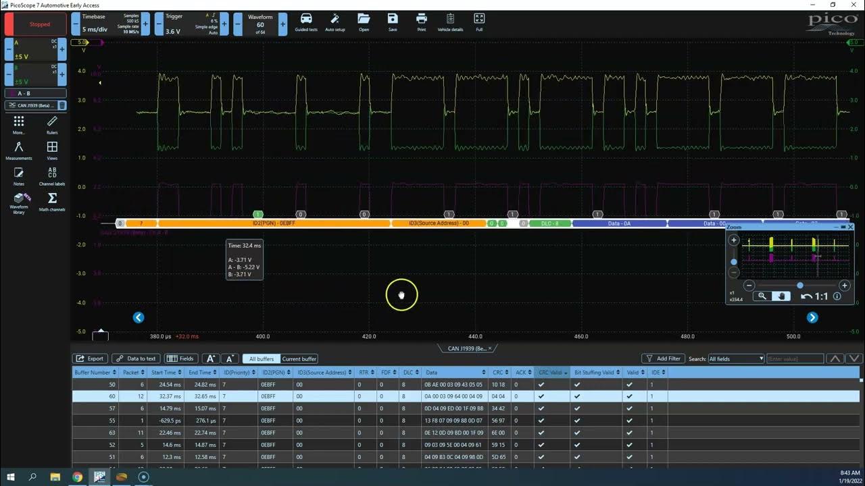
Task: Show Current buffer only
Action: (x=299, y=358)
